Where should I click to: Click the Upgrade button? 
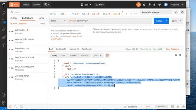tap(175, 5)
